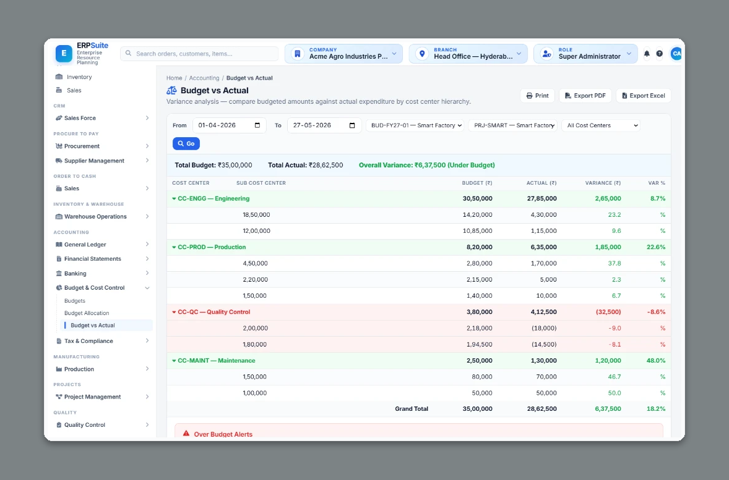Click the search orders input field
Image resolution: width=729 pixels, height=480 pixels.
199,54
